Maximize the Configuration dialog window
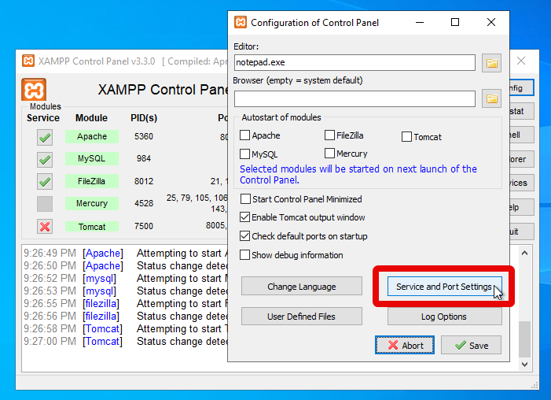The width and height of the screenshot is (551, 400). (x=455, y=22)
